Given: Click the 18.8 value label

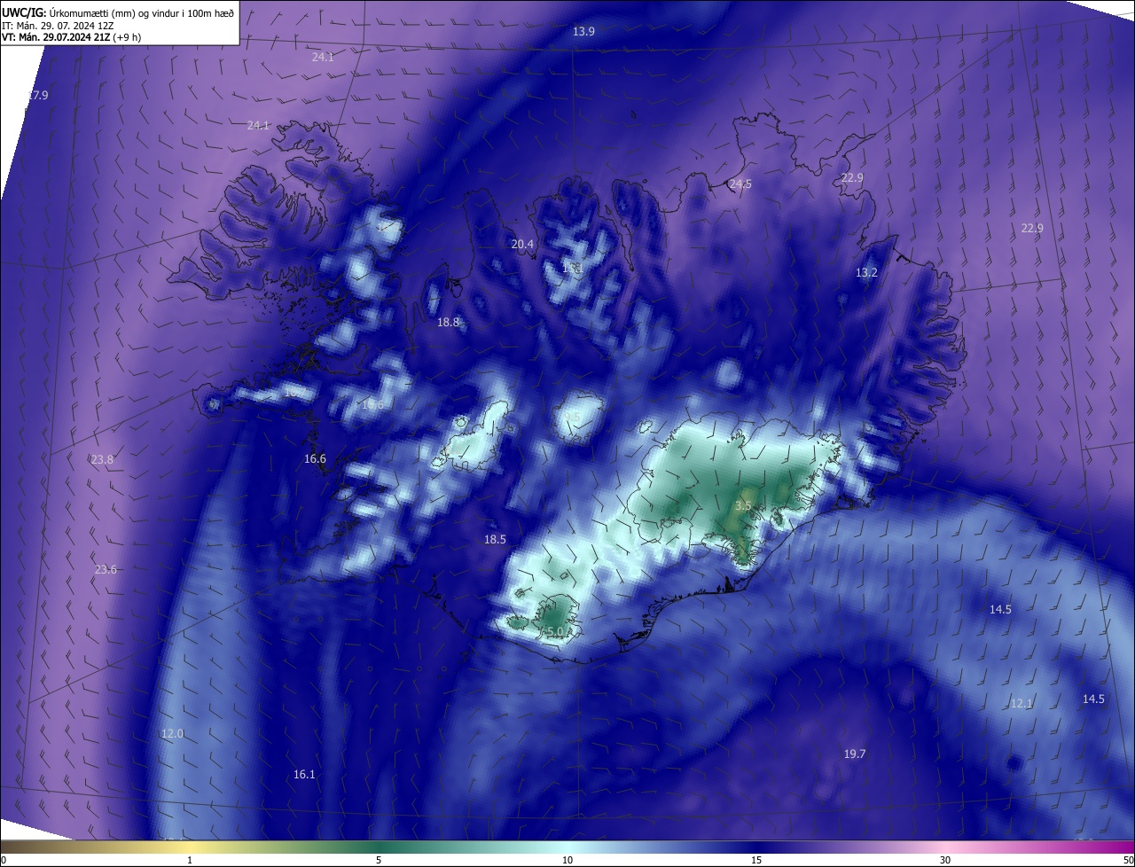Looking at the screenshot, I should point(449,322).
